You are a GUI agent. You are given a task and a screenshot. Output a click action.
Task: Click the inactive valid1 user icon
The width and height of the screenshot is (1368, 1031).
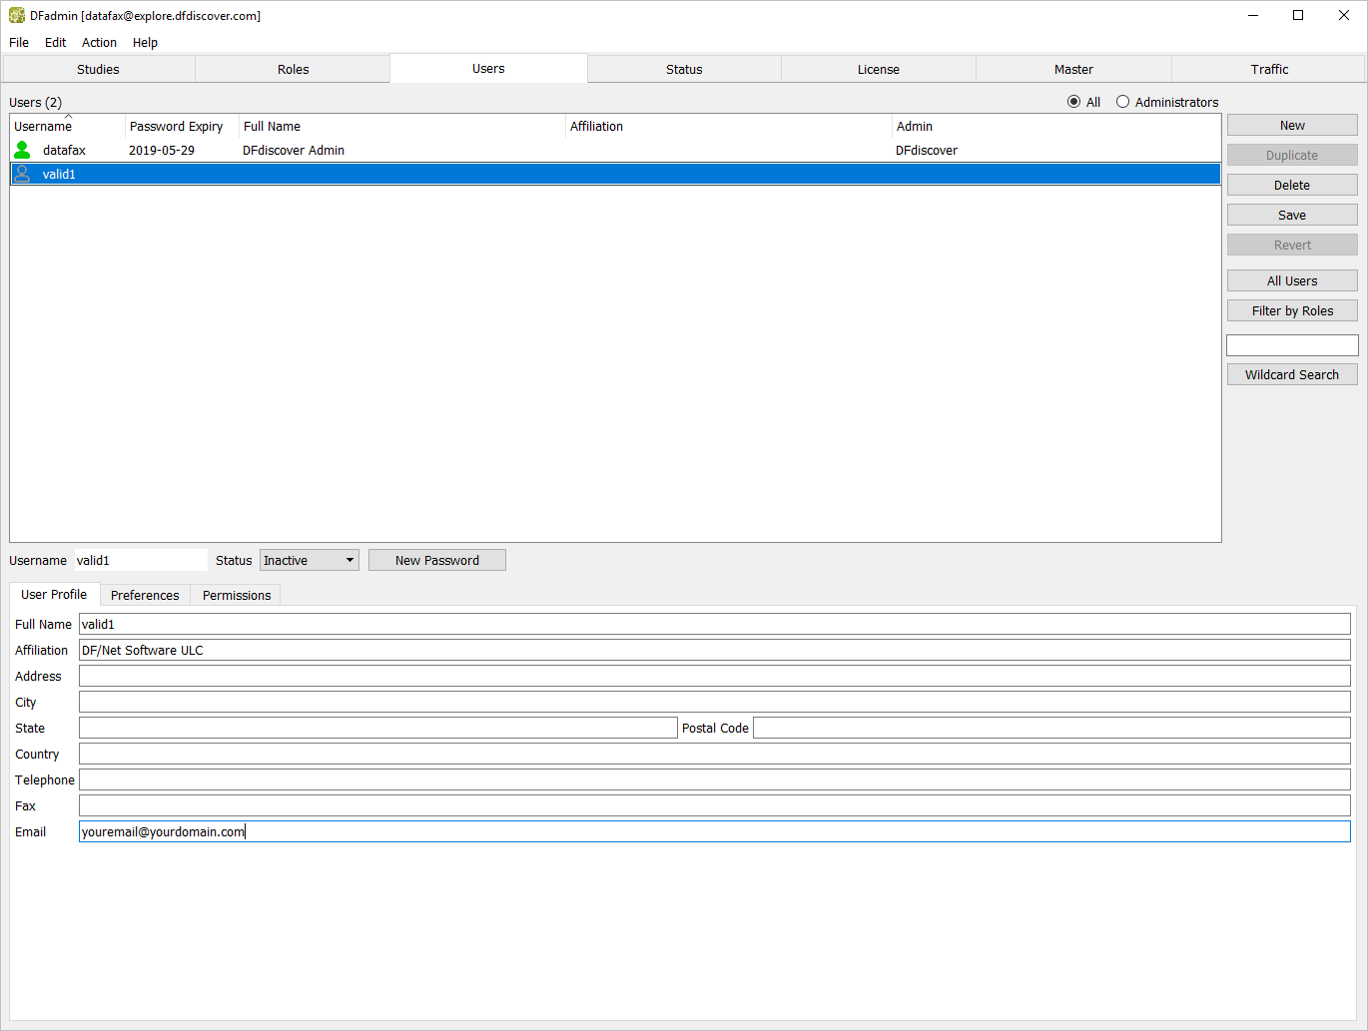tap(22, 174)
